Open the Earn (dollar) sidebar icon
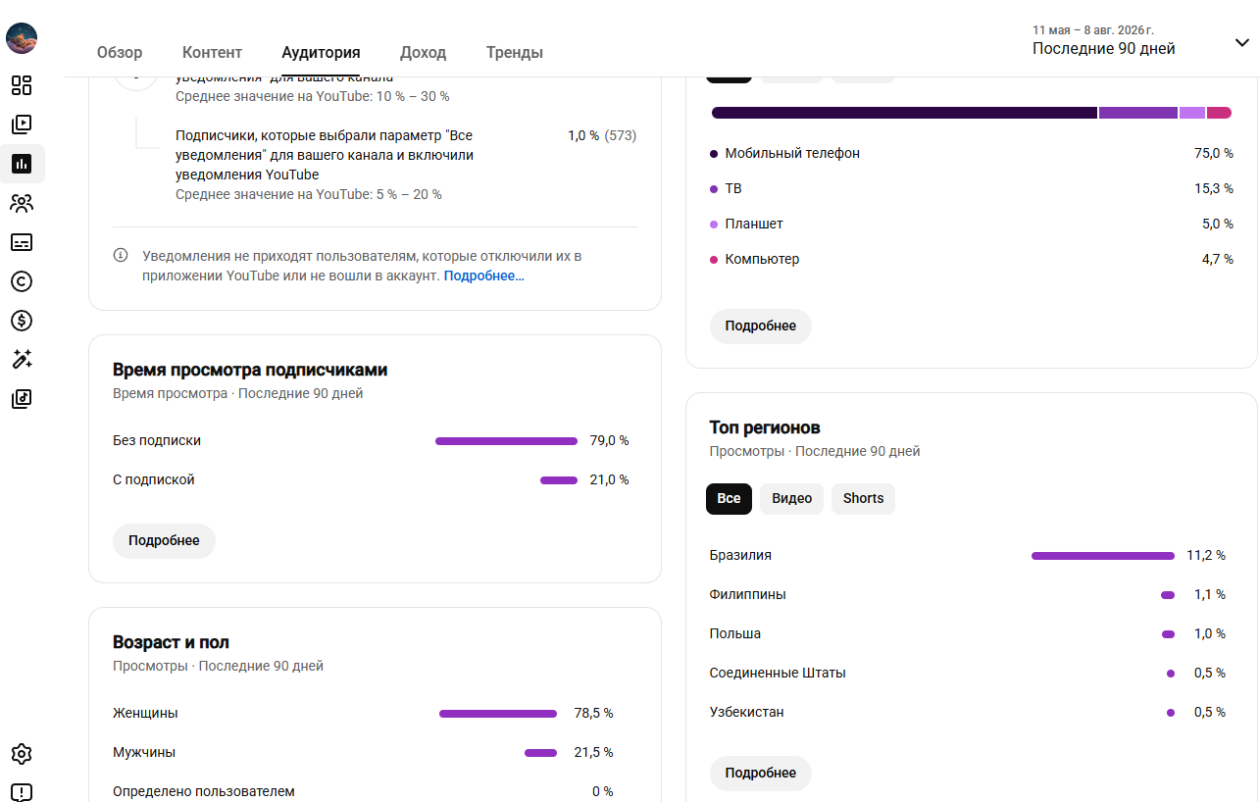The image size is (1260, 802). (22, 321)
